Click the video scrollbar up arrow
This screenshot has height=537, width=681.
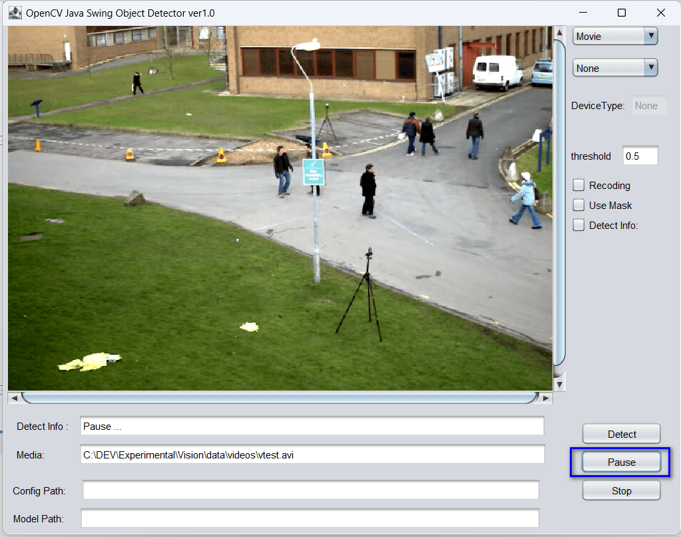tap(559, 33)
